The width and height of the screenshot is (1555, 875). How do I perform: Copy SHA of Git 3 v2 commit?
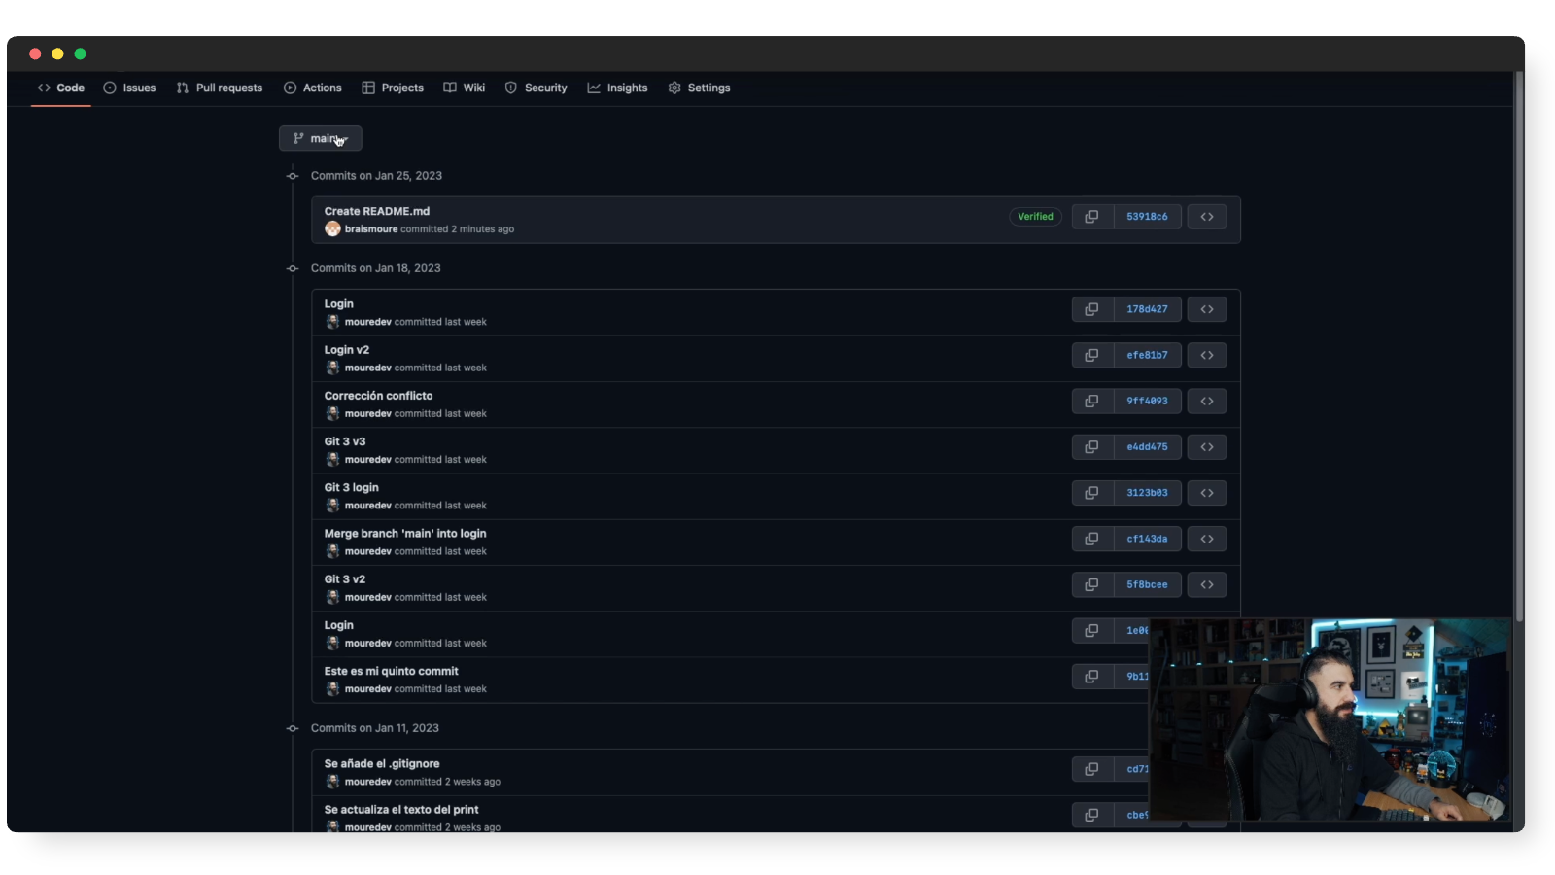coord(1091,584)
